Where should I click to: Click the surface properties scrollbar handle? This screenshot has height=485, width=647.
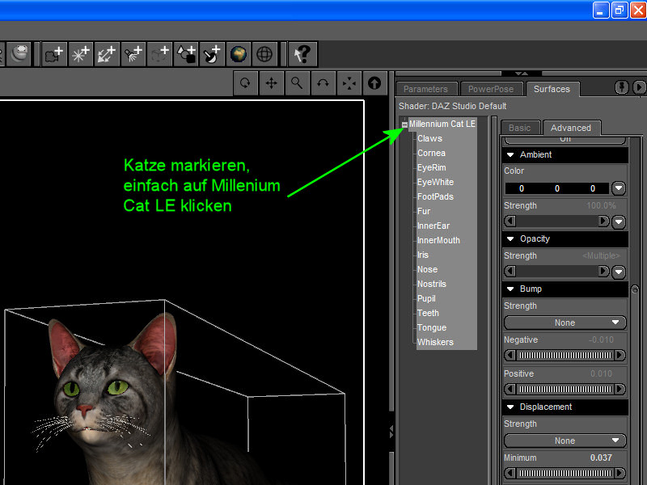pyautogui.click(x=635, y=290)
